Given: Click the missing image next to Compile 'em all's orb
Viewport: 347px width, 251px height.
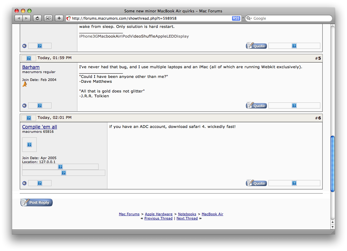Looking at the screenshot, I should (40, 183).
